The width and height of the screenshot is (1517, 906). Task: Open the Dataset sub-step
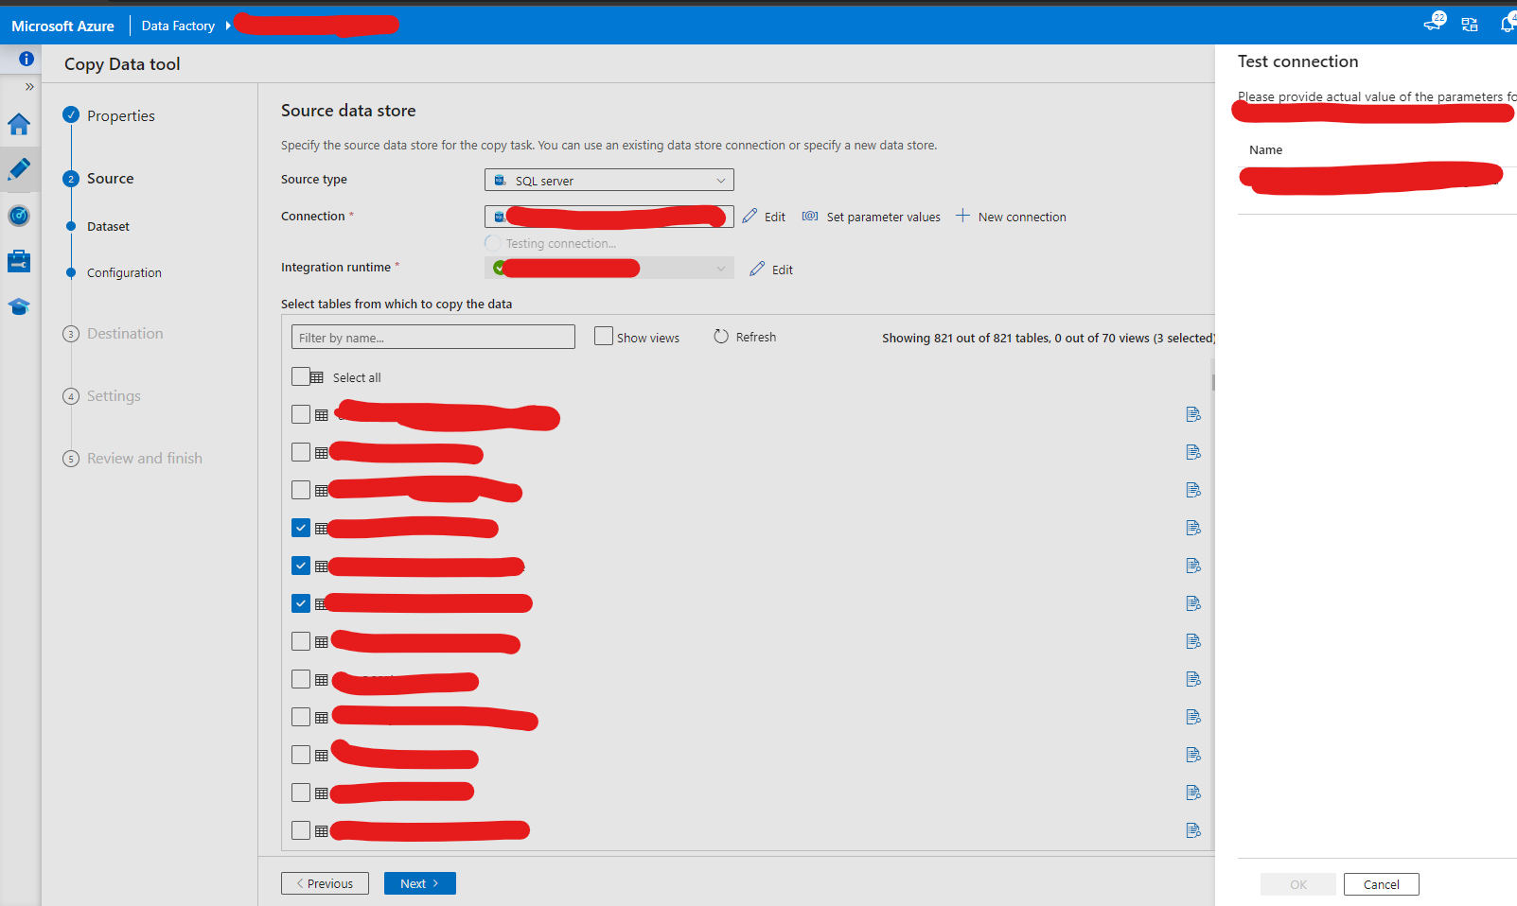coord(108,227)
